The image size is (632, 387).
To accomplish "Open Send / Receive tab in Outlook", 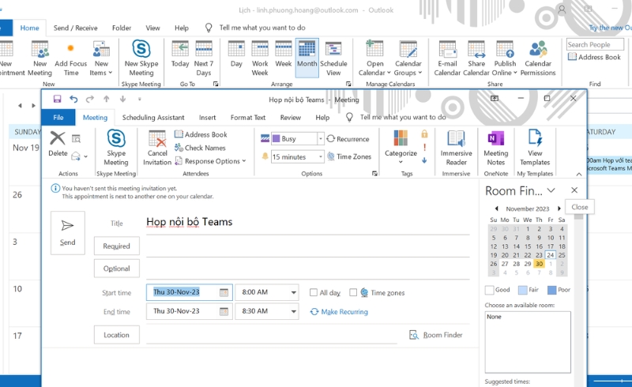I will click(x=75, y=28).
